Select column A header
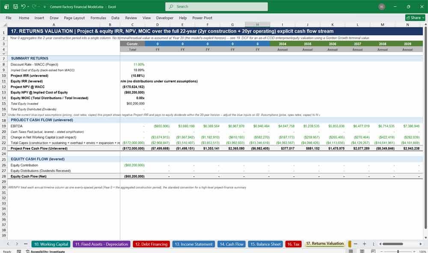Image resolution: width=428 pixels, height=253 pixels. click(x=53, y=24)
